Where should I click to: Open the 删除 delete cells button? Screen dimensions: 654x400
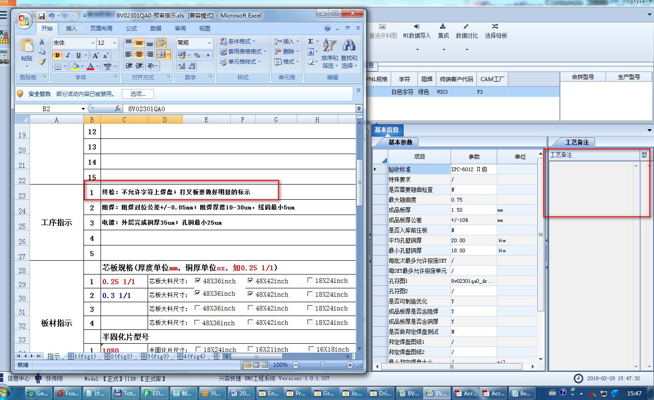point(287,51)
